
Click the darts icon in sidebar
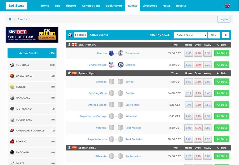coord(12,163)
